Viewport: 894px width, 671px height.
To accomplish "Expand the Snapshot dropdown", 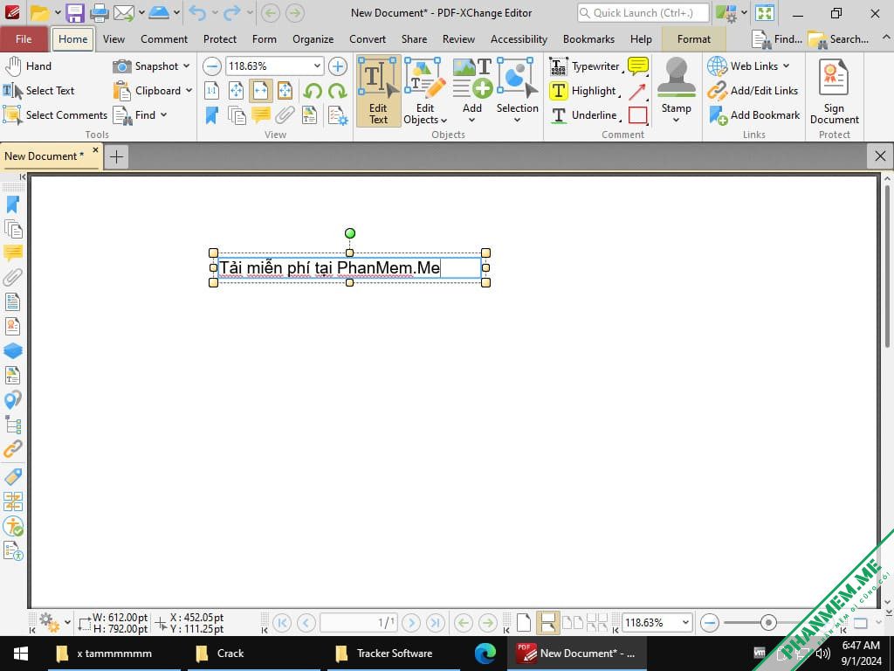I will 187,66.
